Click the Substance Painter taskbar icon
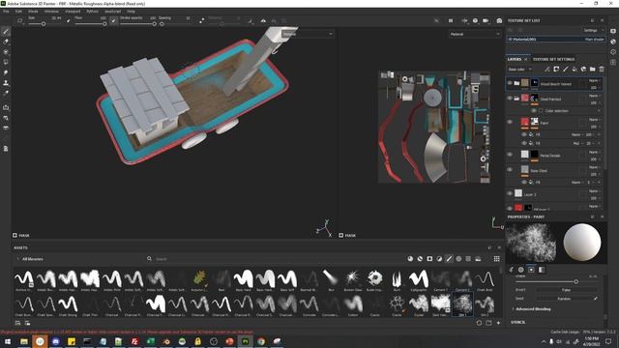 pos(245,341)
